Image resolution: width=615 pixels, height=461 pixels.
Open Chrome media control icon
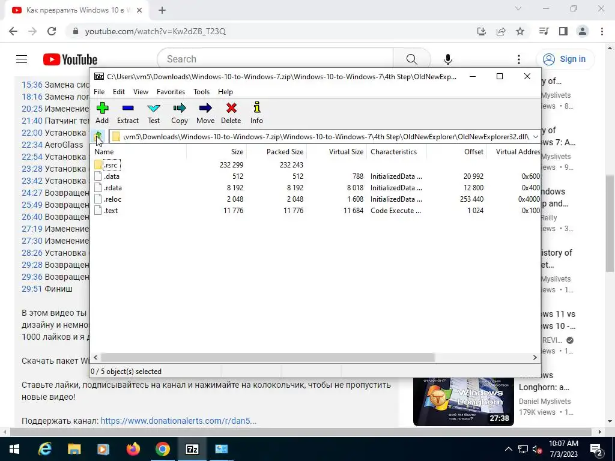[x=544, y=31]
